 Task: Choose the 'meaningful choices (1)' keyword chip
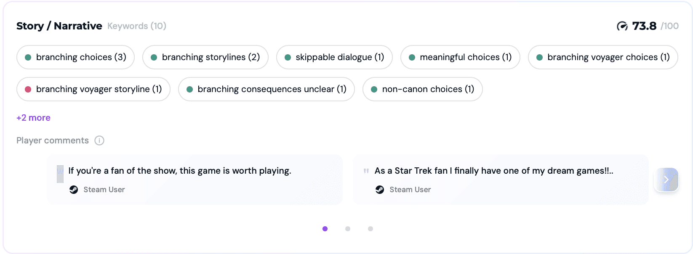(x=460, y=57)
